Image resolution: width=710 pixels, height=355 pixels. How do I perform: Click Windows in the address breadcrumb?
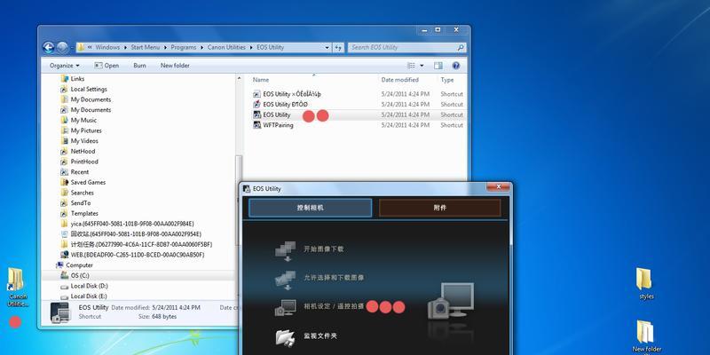tap(107, 47)
